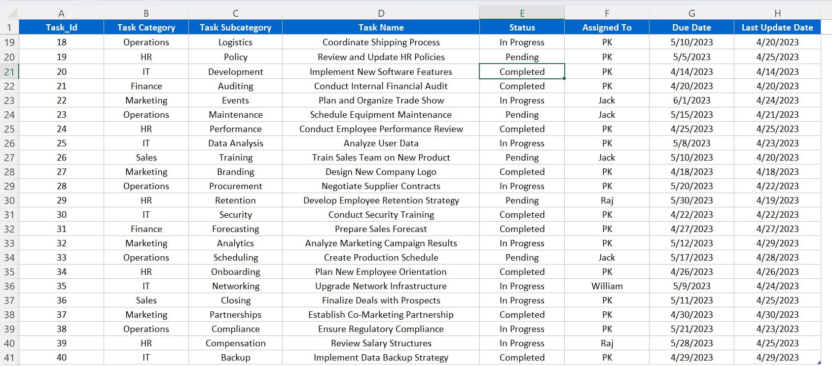The image size is (832, 366).
Task: Click cell Plan New Employee Orientation
Action: (381, 272)
